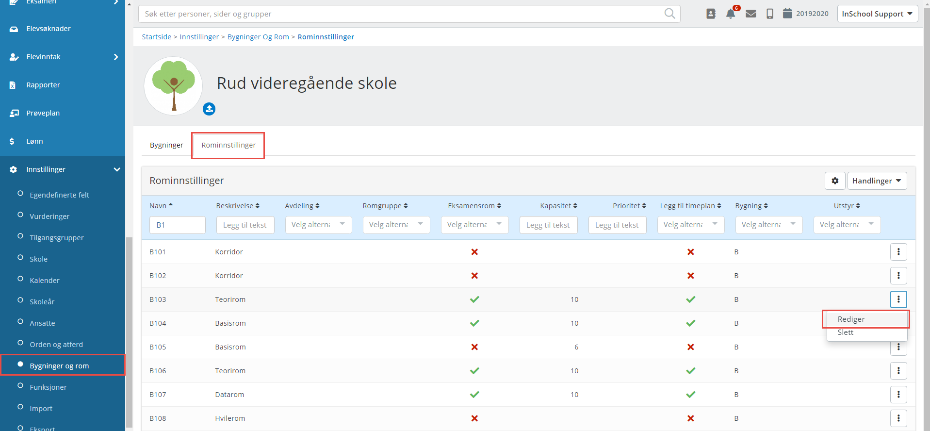
Task: Go to Startside breadcrumb
Action: [x=156, y=37]
